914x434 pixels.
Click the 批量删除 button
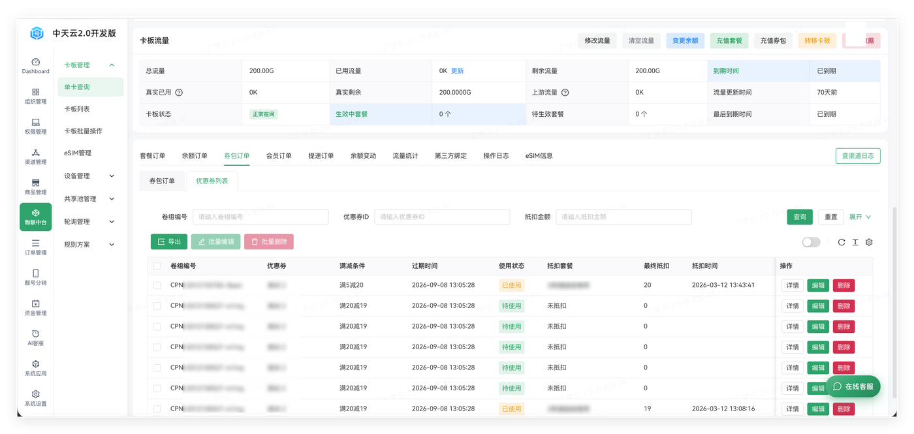[x=269, y=241]
